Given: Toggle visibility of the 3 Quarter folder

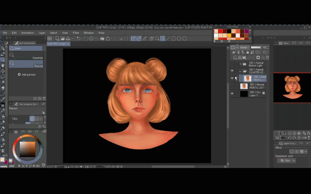Looking at the screenshot, I should (x=232, y=71).
